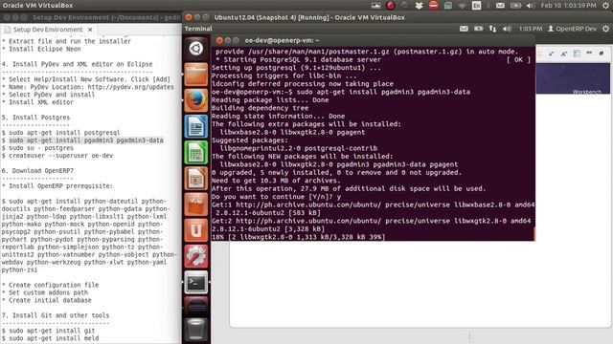The height and width of the screenshot is (344, 613).
Task: Open LibreOffice Impress from the dock
Action: (195, 179)
